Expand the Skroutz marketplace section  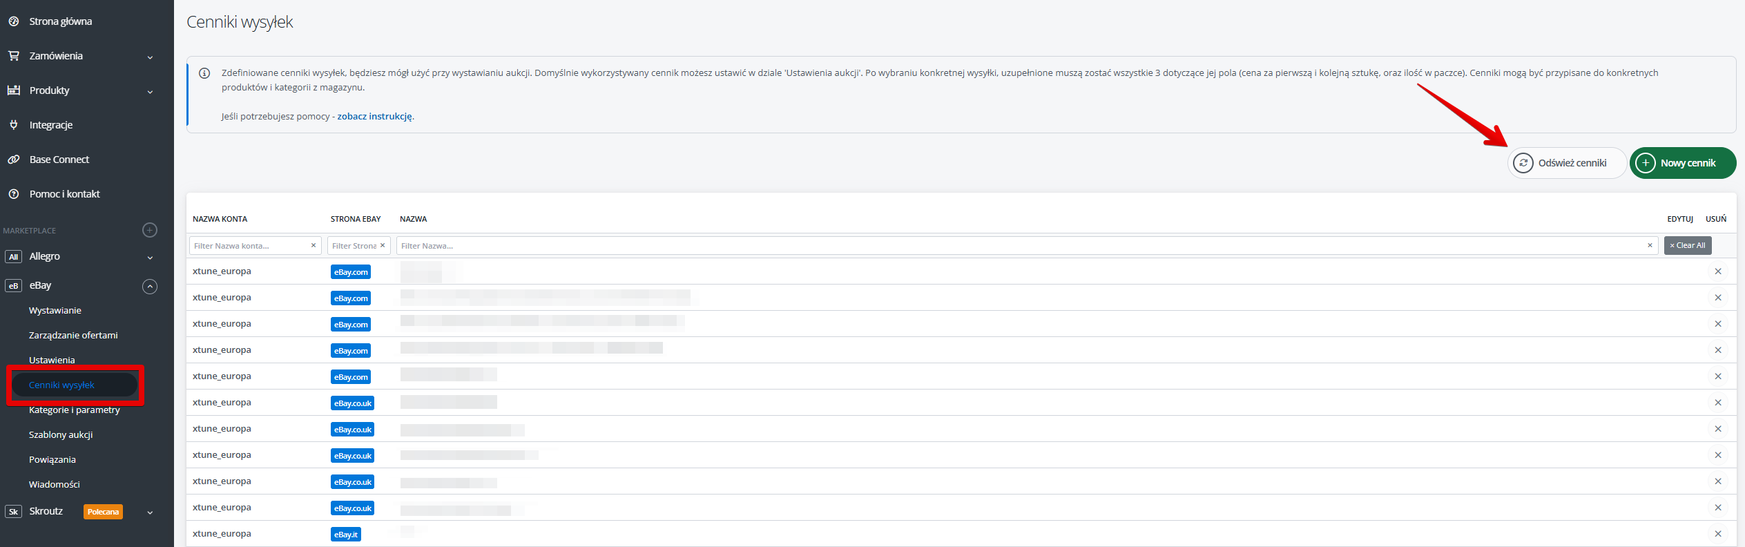pyautogui.click(x=150, y=512)
